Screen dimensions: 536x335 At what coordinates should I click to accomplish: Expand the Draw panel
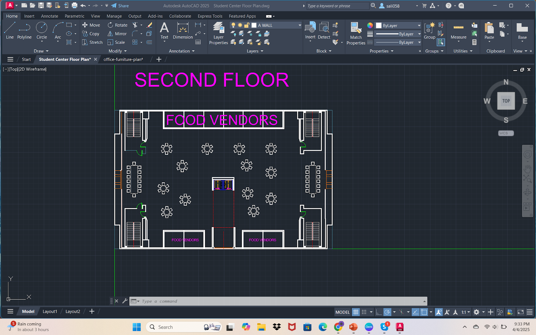click(41, 51)
